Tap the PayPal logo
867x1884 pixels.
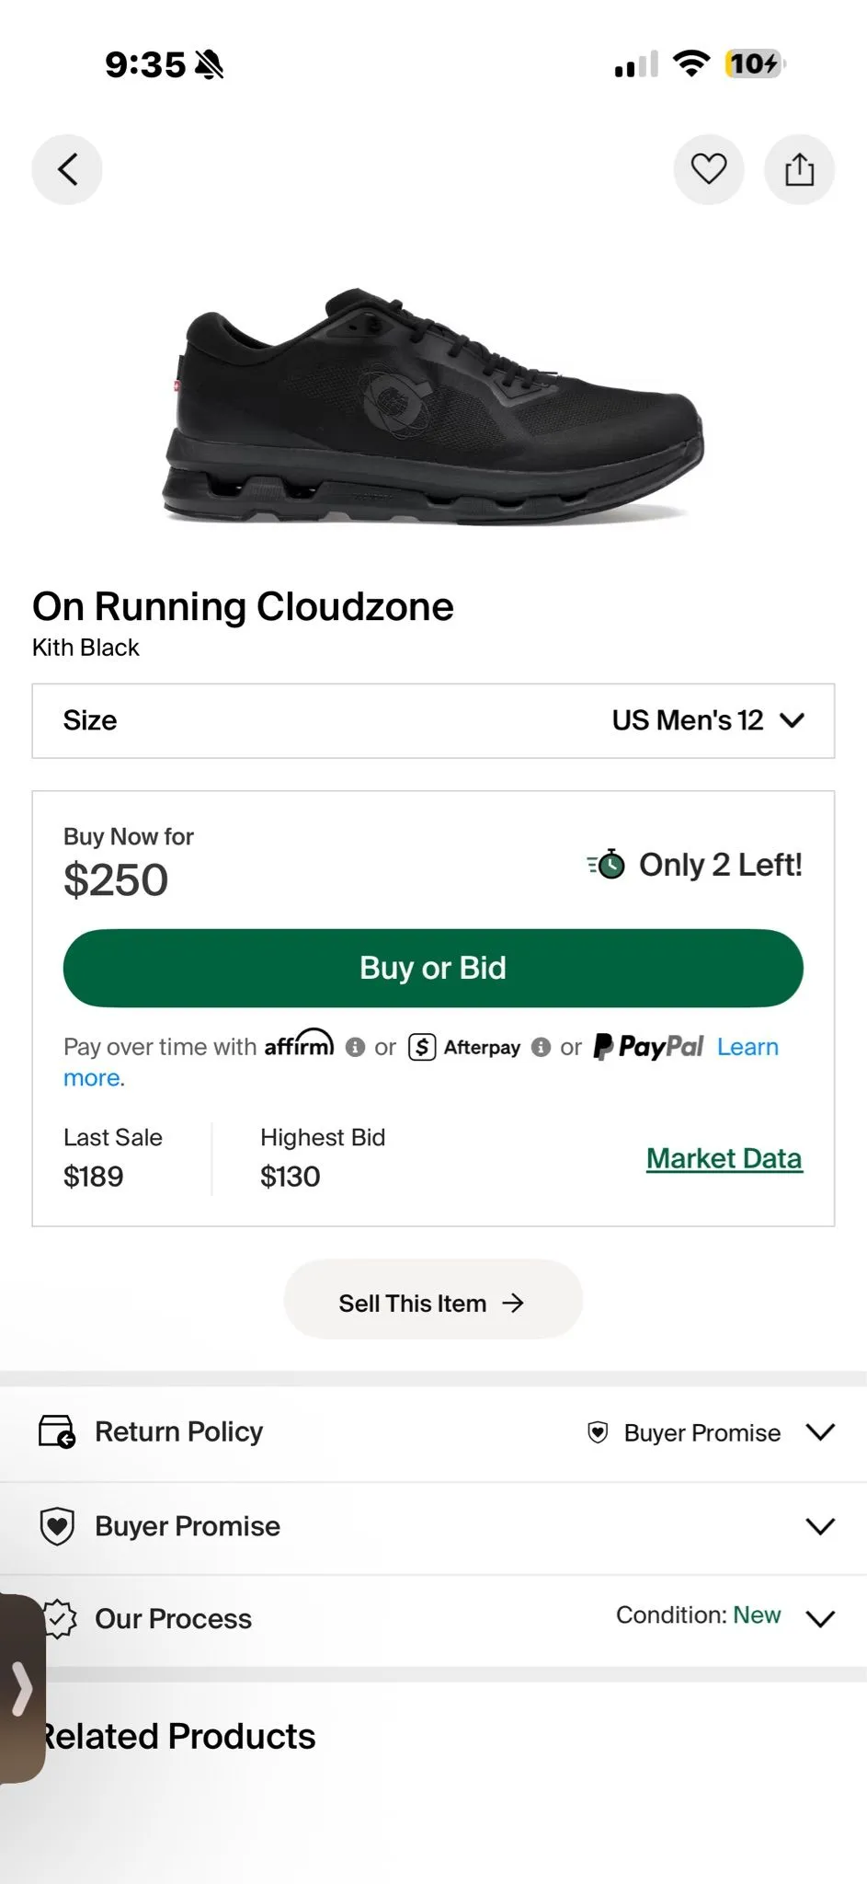[x=648, y=1047]
